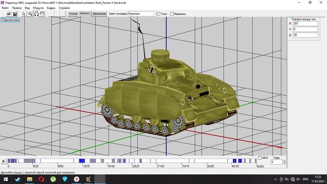Jump to the keyframe cluster near 13575
The height and width of the screenshot is (184, 327).
click(x=82, y=161)
